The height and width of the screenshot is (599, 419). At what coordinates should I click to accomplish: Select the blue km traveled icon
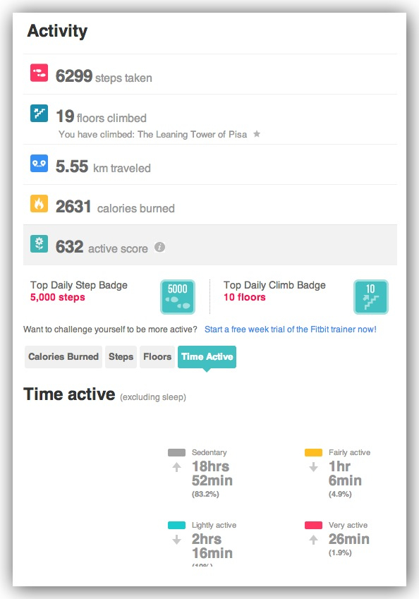coord(39,163)
